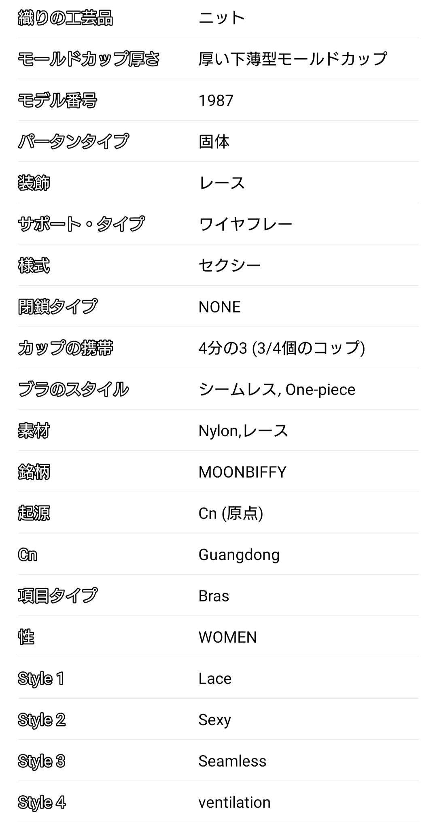This screenshot has height=822, width=437.
Task: Select the 'Sexy' value for Style 2
Action: [x=214, y=720]
